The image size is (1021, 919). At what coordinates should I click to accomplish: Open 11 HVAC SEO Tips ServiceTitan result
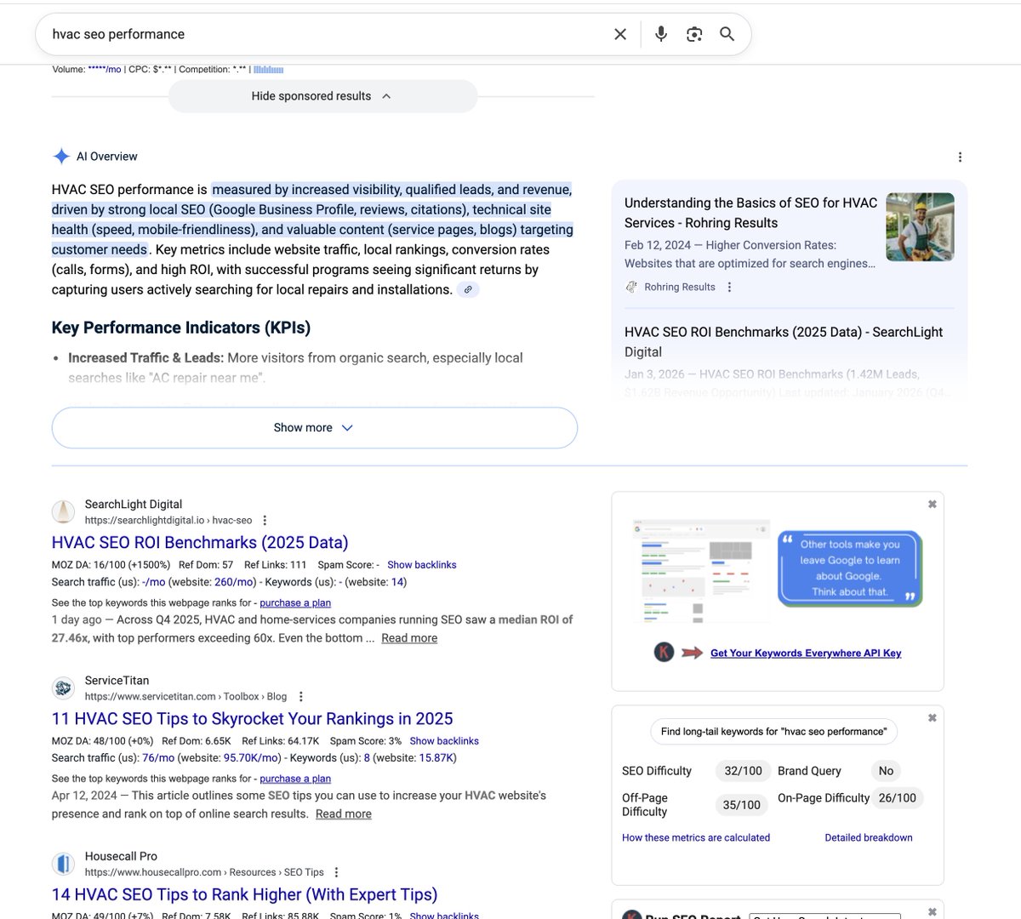[x=252, y=718]
